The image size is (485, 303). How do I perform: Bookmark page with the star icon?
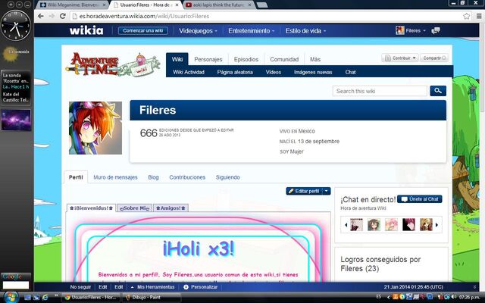tap(467, 16)
